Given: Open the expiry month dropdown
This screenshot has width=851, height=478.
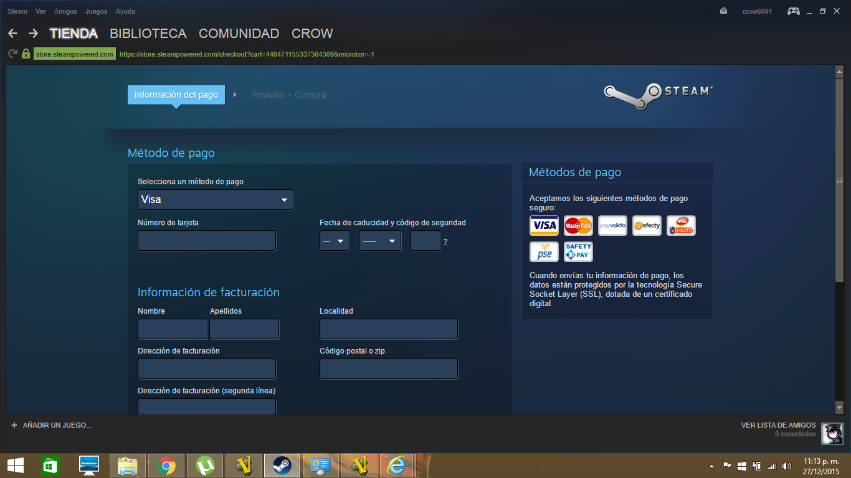Looking at the screenshot, I should coord(335,241).
